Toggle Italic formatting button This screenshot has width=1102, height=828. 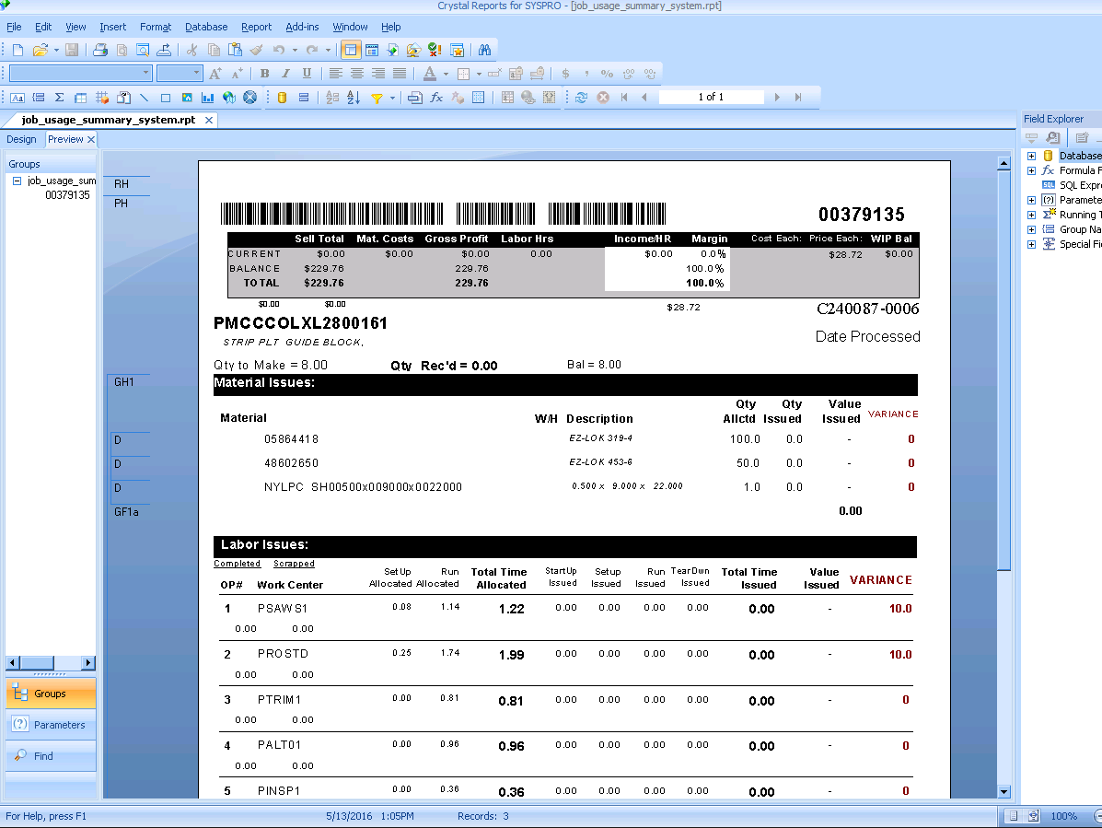click(285, 74)
